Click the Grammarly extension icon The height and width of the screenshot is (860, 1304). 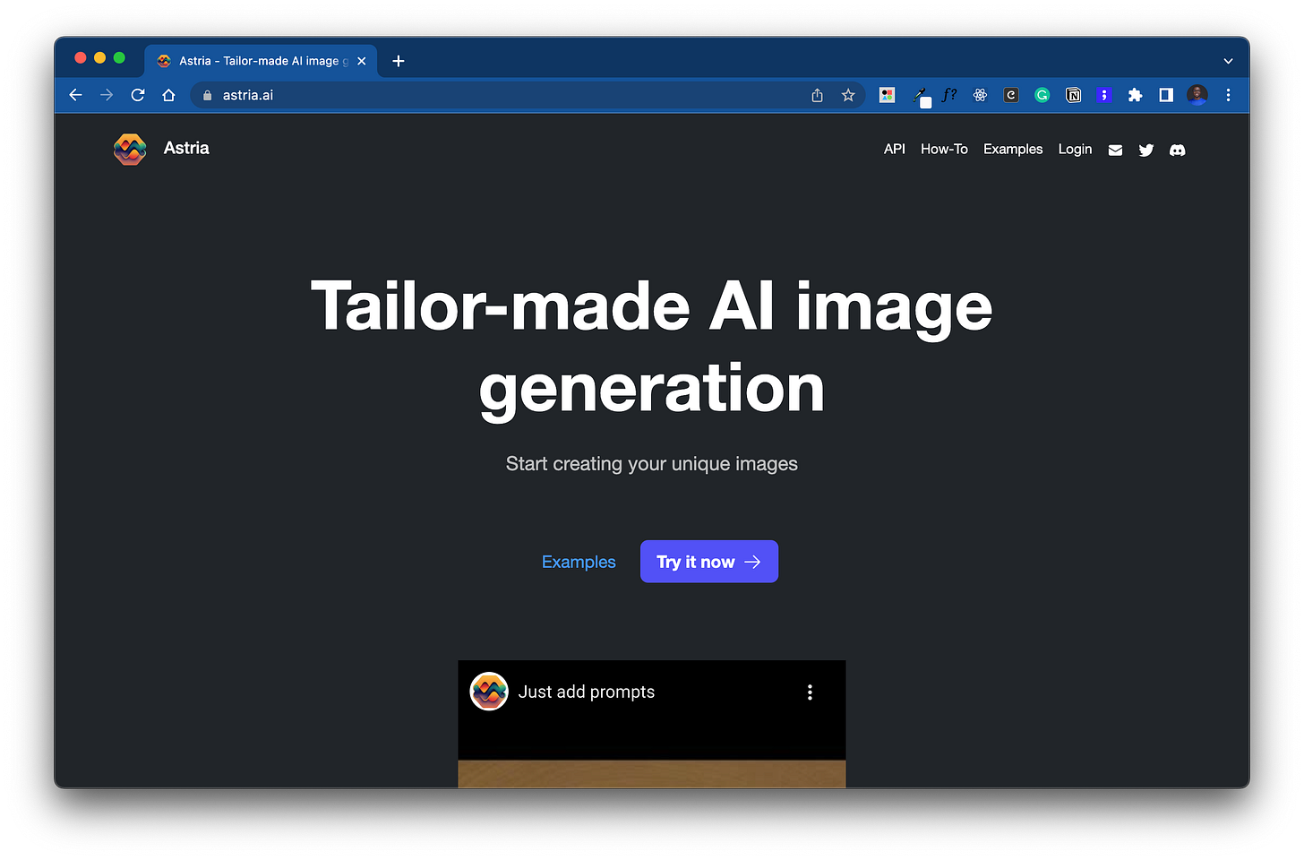[1042, 95]
